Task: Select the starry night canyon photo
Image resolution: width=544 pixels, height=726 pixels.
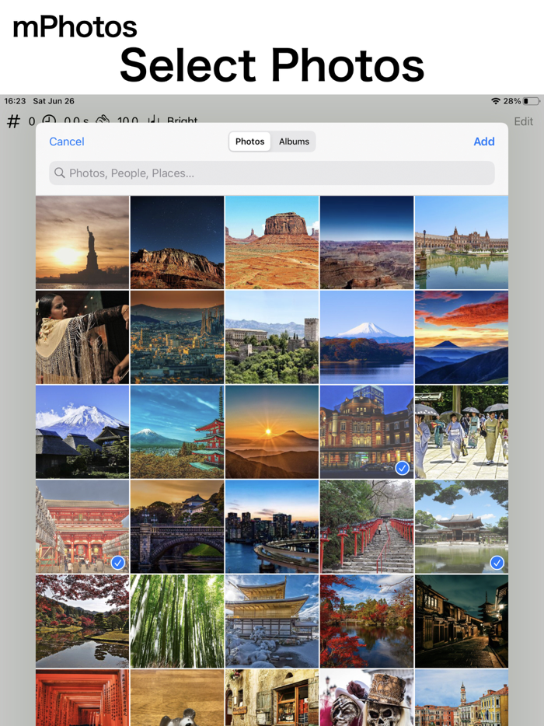Action: (177, 243)
